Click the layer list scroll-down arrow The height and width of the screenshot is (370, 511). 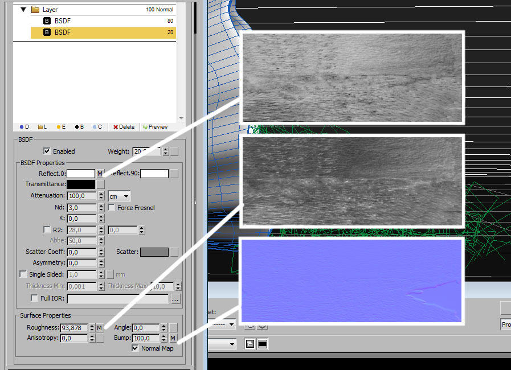click(x=181, y=118)
